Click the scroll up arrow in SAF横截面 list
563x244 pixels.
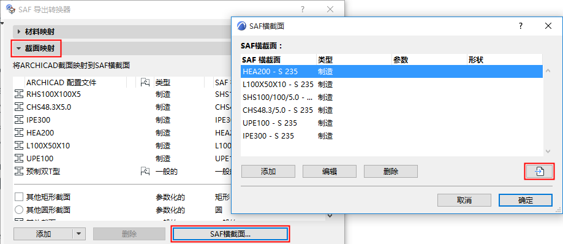click(x=548, y=71)
